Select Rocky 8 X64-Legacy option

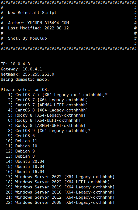pyautogui.click(x=47, y=115)
